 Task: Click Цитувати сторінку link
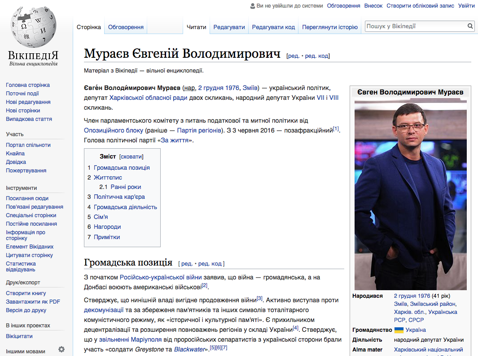[29, 255]
